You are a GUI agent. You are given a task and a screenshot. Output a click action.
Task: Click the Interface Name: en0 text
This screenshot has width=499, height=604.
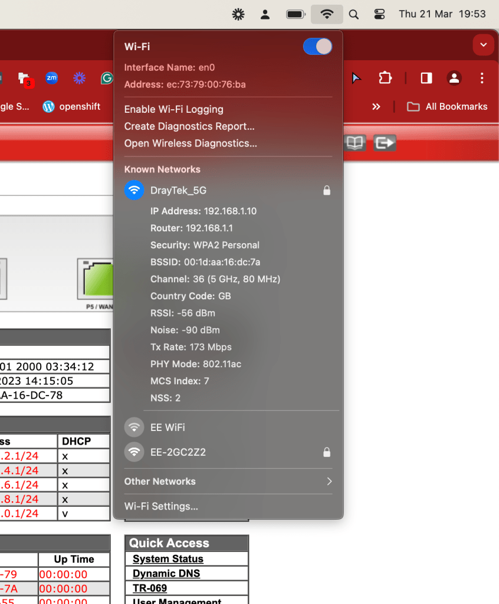point(169,67)
